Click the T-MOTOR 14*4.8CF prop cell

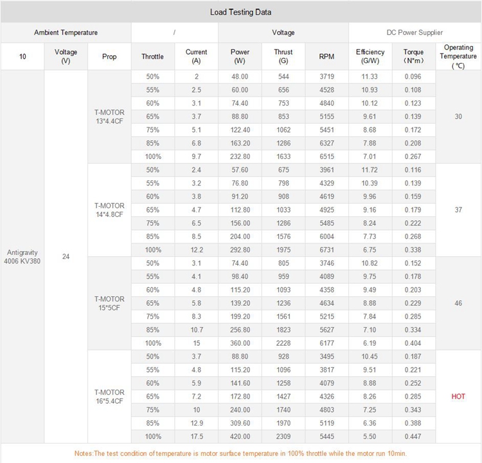point(109,210)
